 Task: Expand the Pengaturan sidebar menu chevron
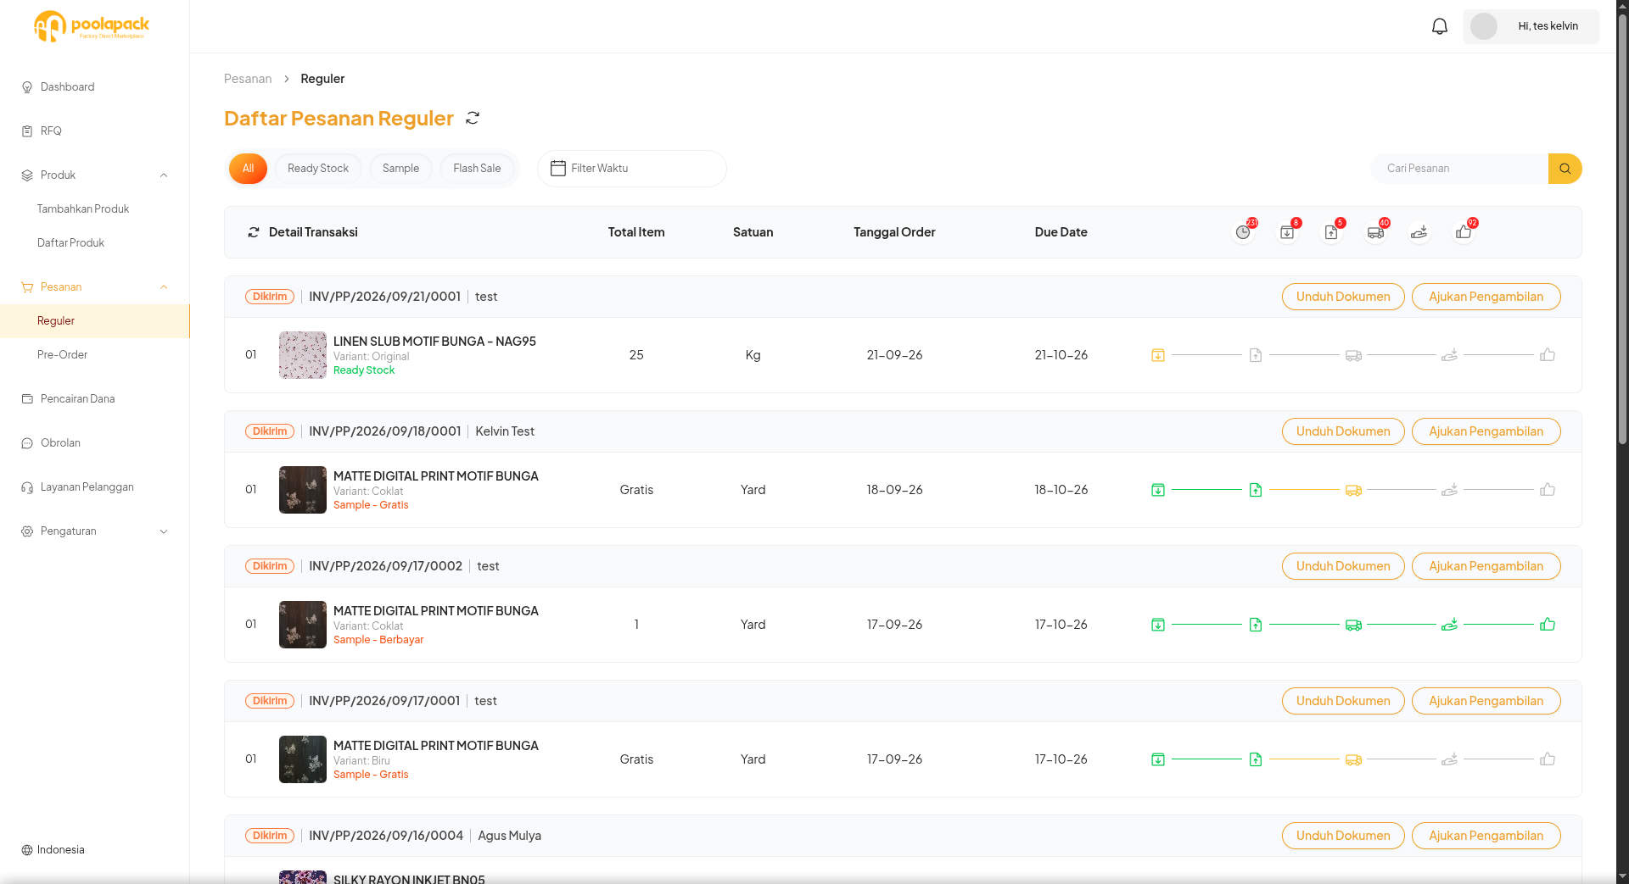(164, 531)
